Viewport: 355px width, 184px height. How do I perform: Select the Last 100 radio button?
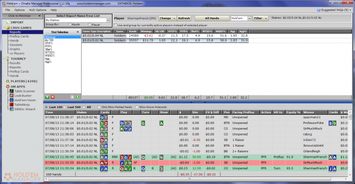47,107
